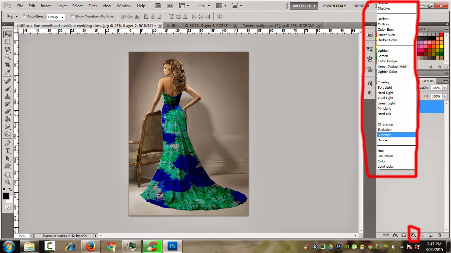Open the Character panel icon
The width and height of the screenshot is (451, 253).
click(x=370, y=84)
